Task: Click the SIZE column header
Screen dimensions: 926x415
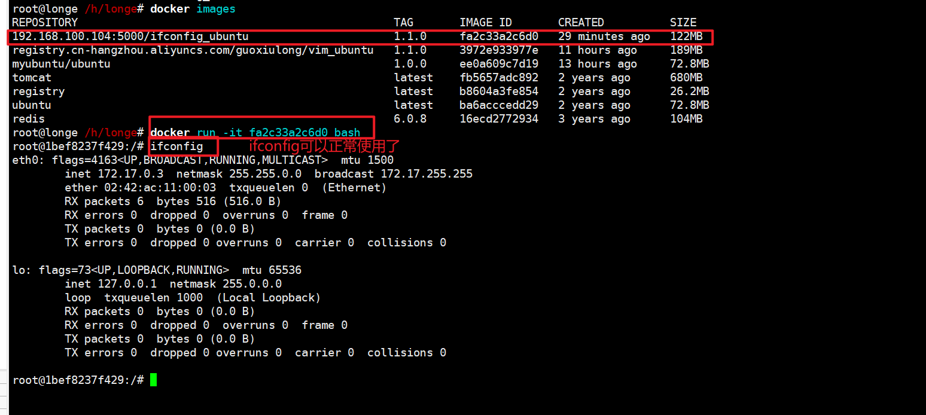Action: click(683, 23)
